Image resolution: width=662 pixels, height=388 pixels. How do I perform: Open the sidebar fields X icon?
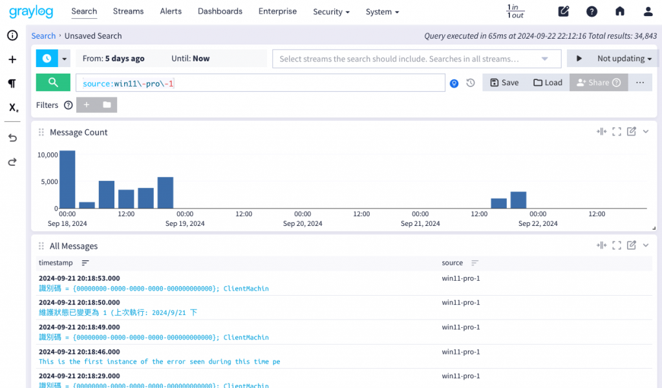pos(13,108)
